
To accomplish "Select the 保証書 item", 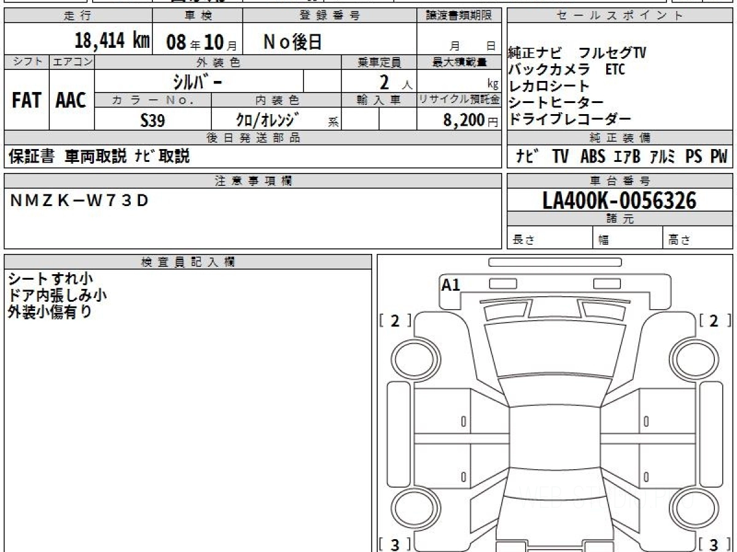I will pos(31,156).
